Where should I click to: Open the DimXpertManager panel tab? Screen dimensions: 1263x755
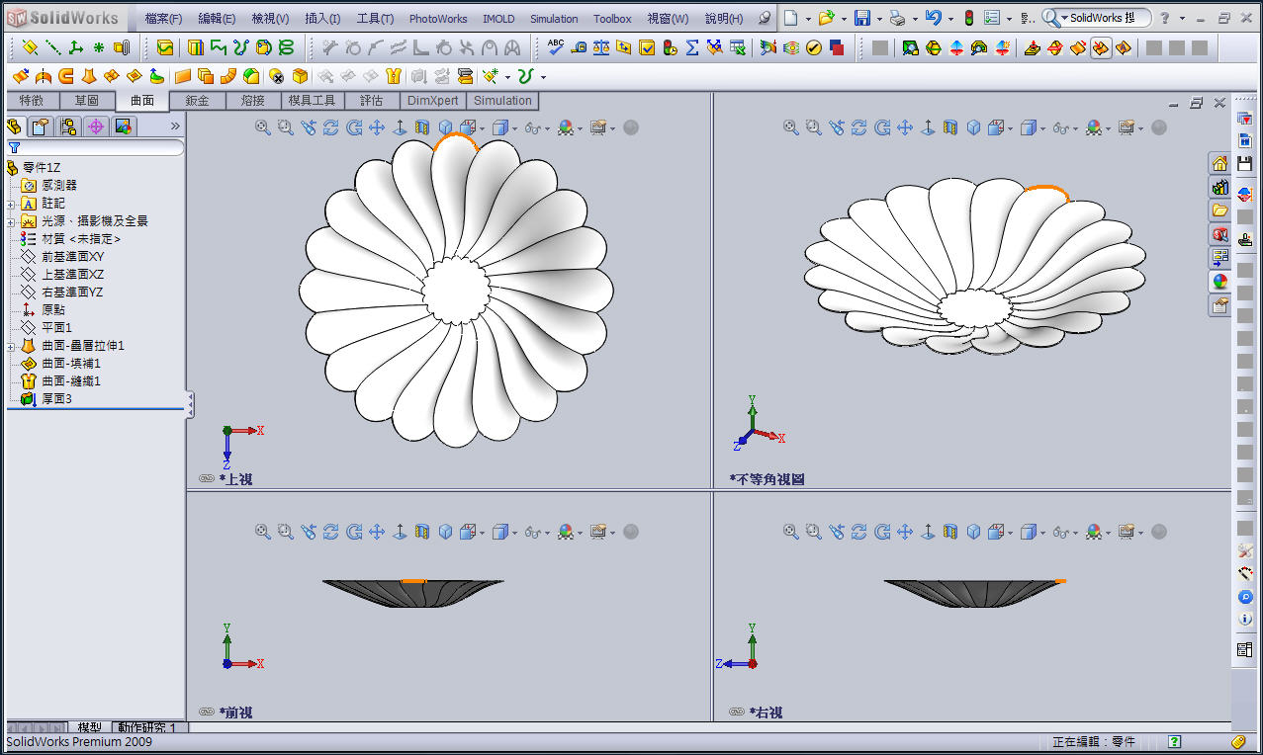coord(96,126)
